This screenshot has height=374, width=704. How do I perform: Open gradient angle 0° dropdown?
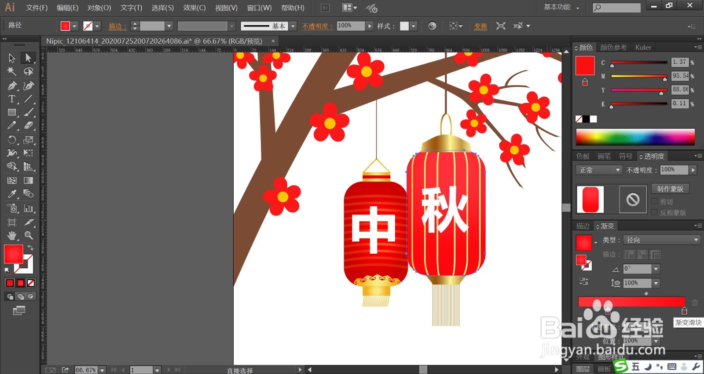[x=656, y=269]
